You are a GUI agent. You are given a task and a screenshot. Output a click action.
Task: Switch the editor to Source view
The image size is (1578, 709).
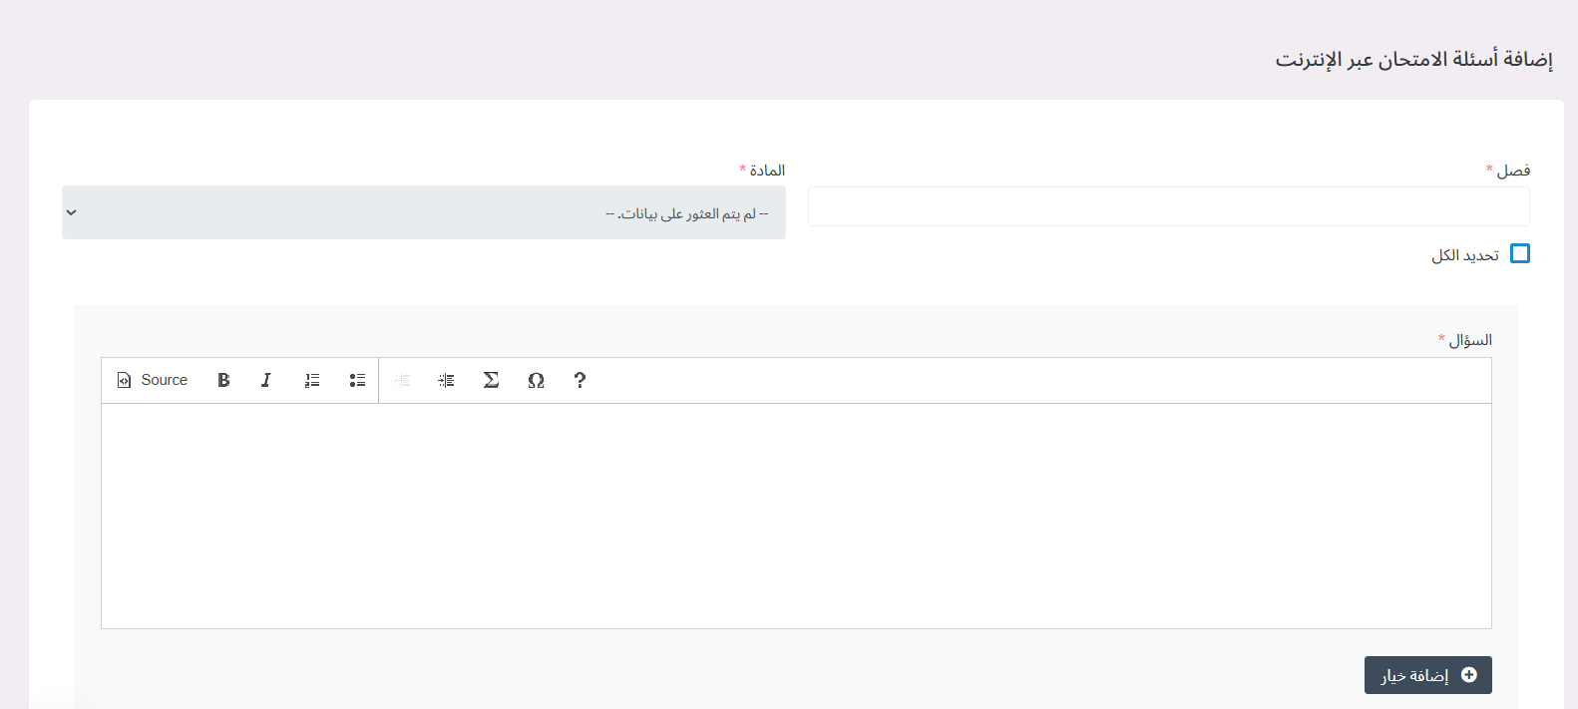point(152,380)
